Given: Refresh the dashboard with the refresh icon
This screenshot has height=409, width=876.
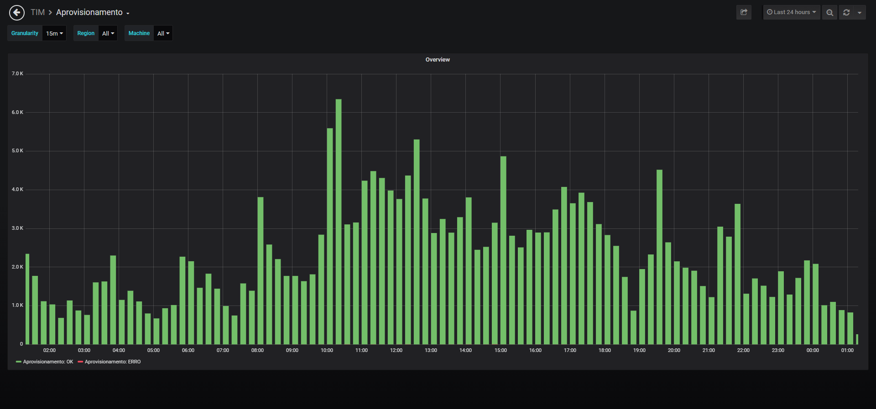Looking at the screenshot, I should click(x=846, y=12).
